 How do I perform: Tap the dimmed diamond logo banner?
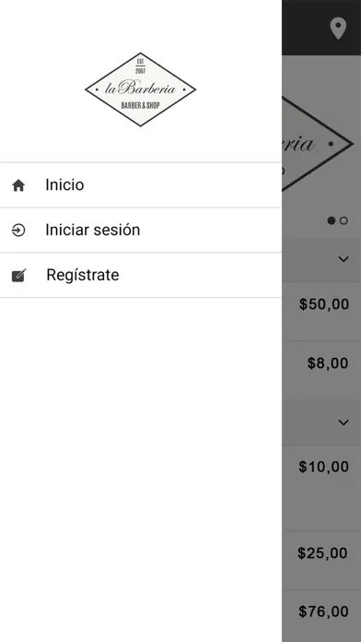coord(317,144)
